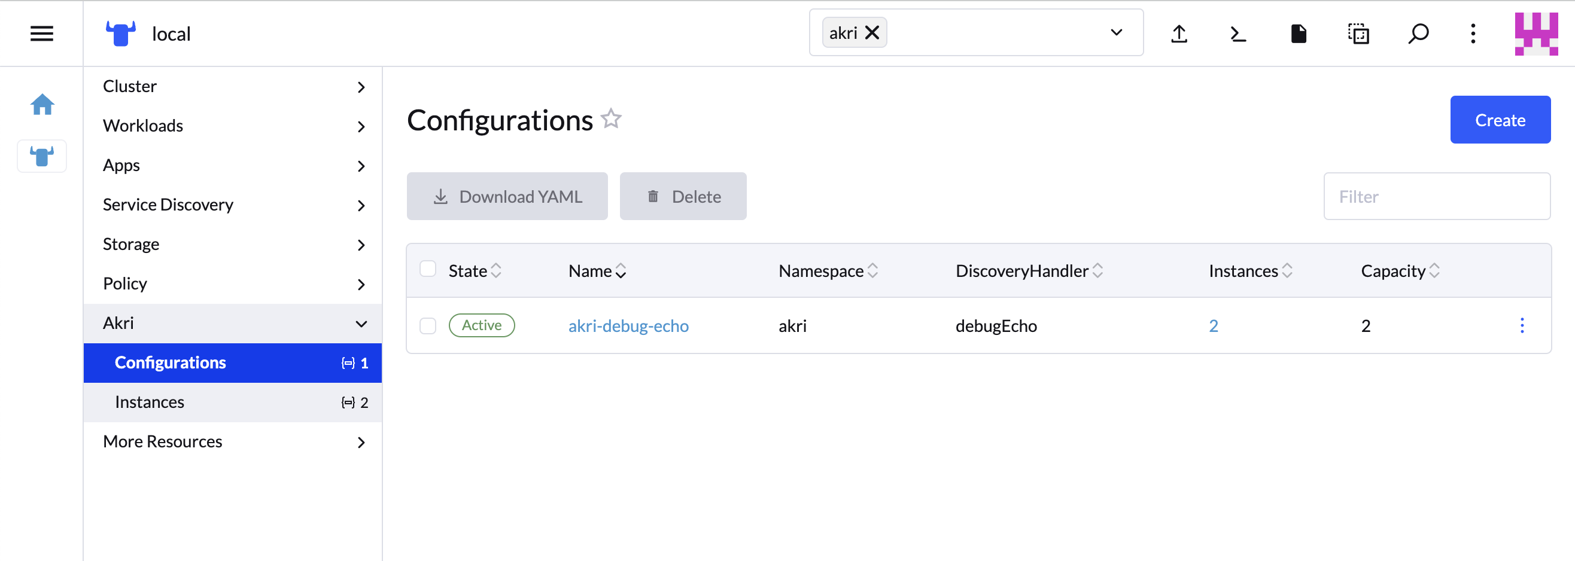Favorite Configurations with the star icon
The height and width of the screenshot is (561, 1575).
(611, 118)
